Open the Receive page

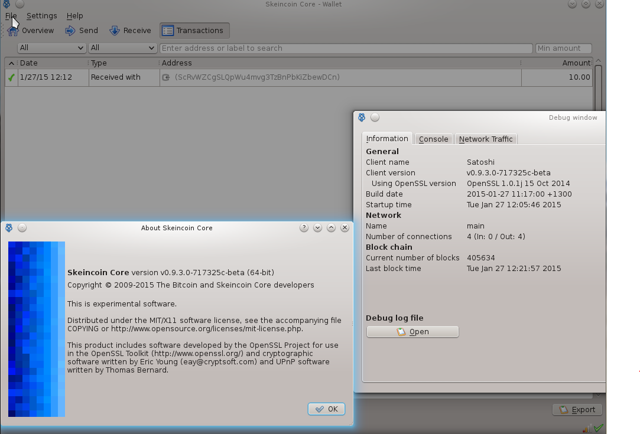pyautogui.click(x=130, y=31)
